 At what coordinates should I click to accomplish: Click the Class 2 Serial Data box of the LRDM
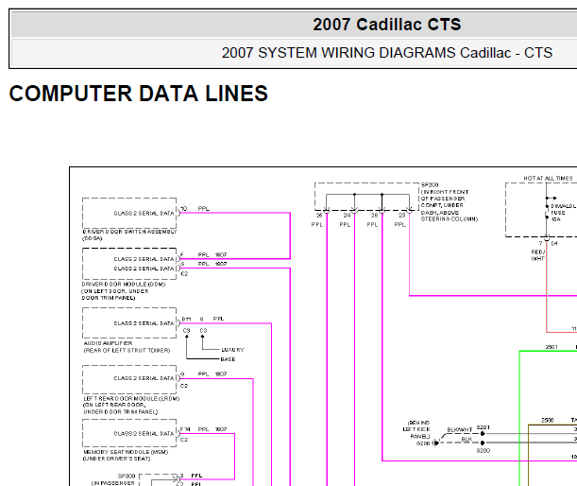(129, 379)
